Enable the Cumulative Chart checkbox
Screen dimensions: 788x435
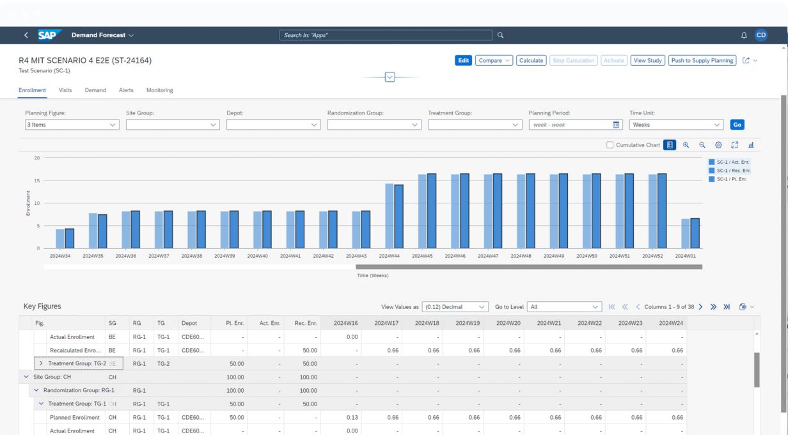(610, 145)
